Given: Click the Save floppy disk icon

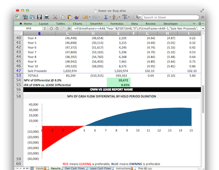Looking at the screenshot, I should coord(39,17).
